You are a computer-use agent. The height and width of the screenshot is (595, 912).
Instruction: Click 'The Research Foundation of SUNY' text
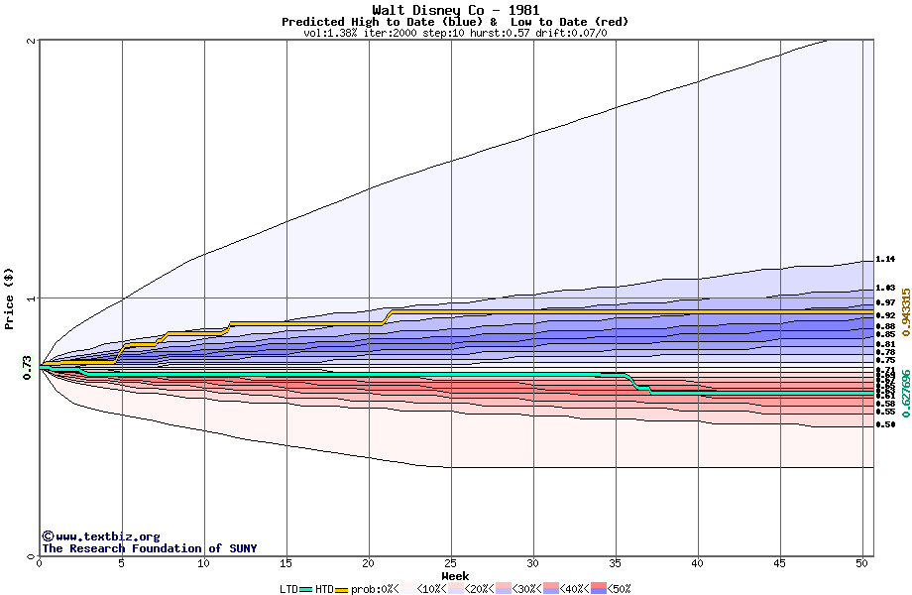(149, 548)
